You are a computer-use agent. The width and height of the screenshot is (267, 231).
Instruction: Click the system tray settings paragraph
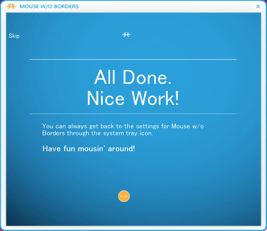coord(123,130)
